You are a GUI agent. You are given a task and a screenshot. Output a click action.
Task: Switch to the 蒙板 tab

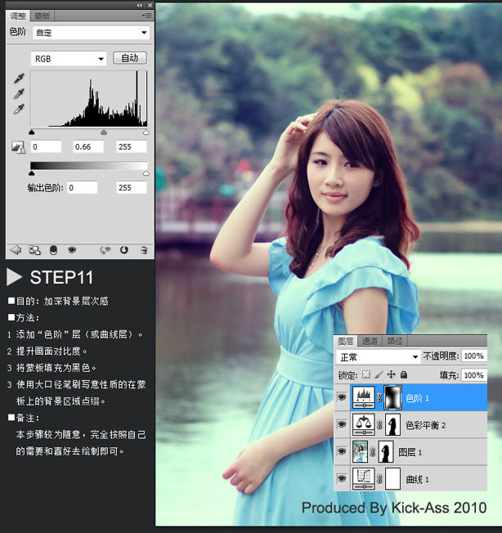[43, 16]
